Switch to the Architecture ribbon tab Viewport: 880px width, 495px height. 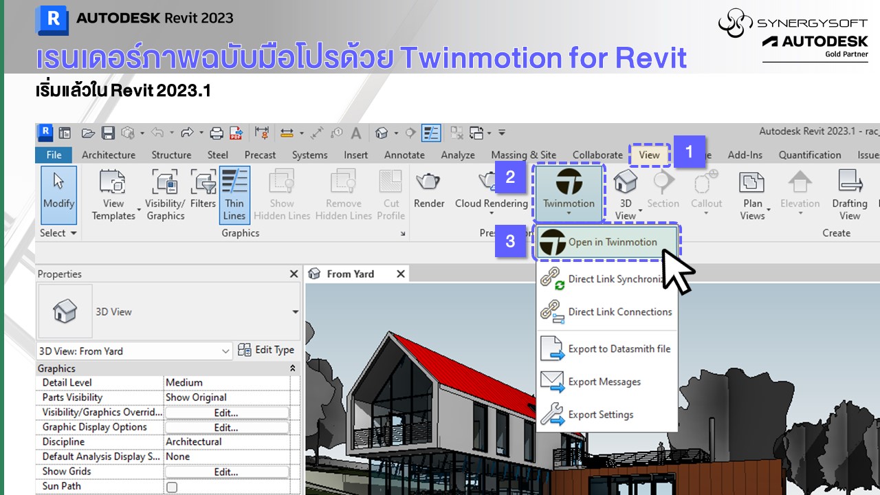tap(109, 155)
